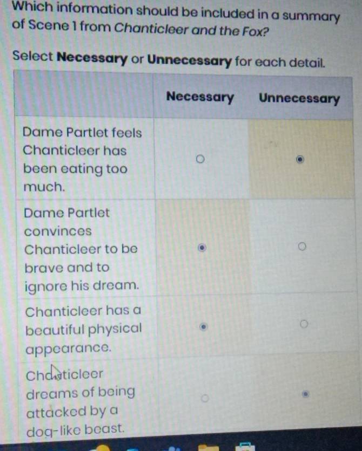
Task: Choose Necessary for 'ignore his dream' detail
Action: coord(202,248)
